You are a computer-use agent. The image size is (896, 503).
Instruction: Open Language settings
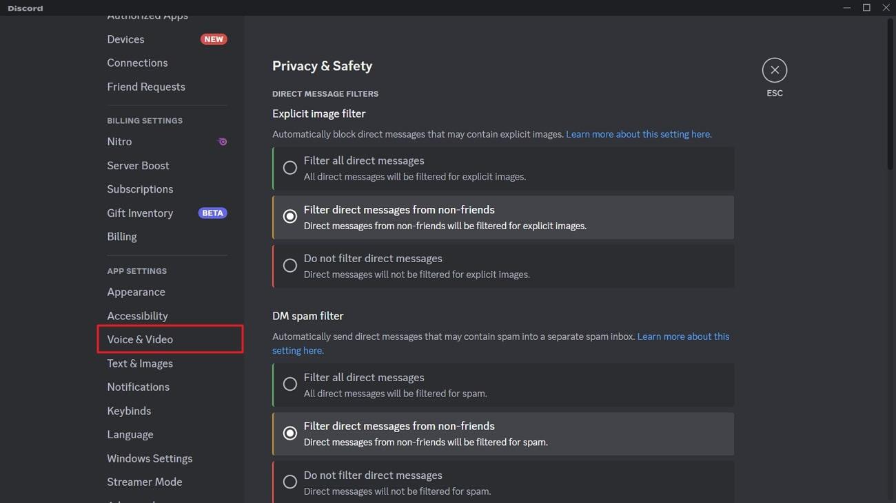point(130,434)
